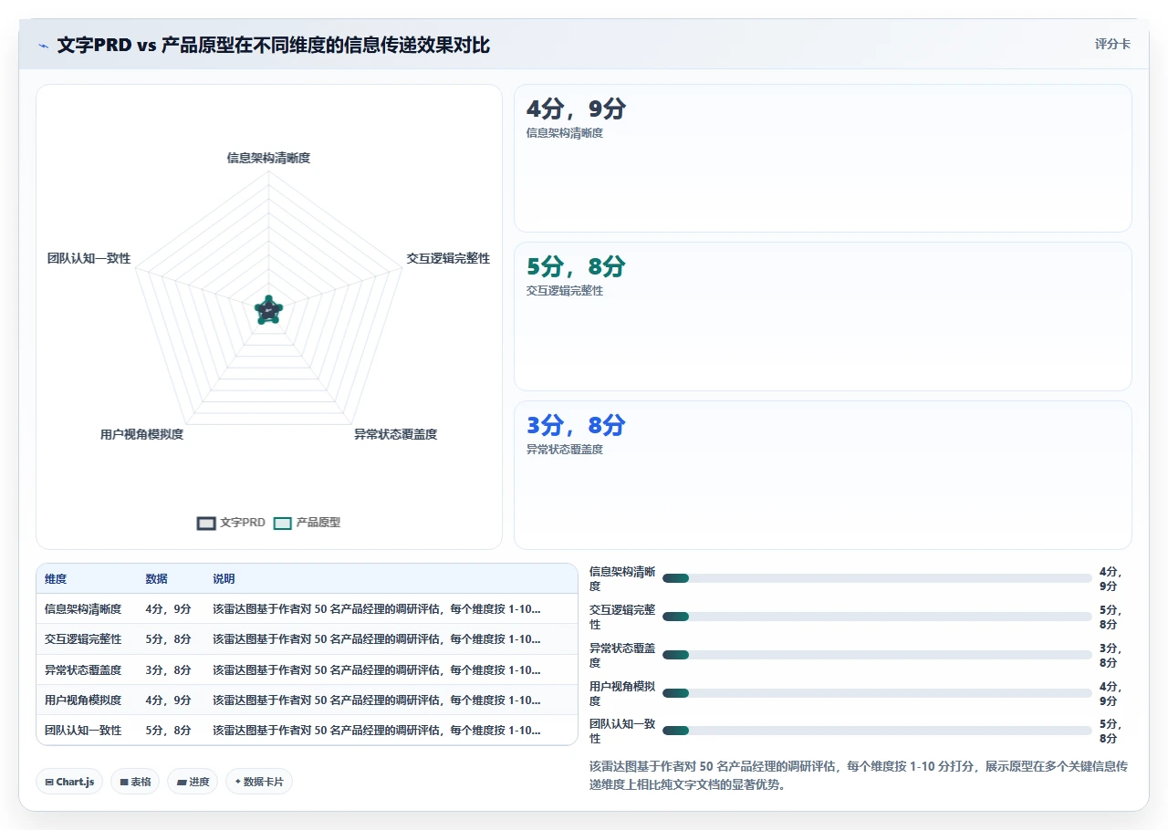Viewport: 1168px width, 830px height.
Task: Click the data point cluster at the radar center
Action: [268, 310]
